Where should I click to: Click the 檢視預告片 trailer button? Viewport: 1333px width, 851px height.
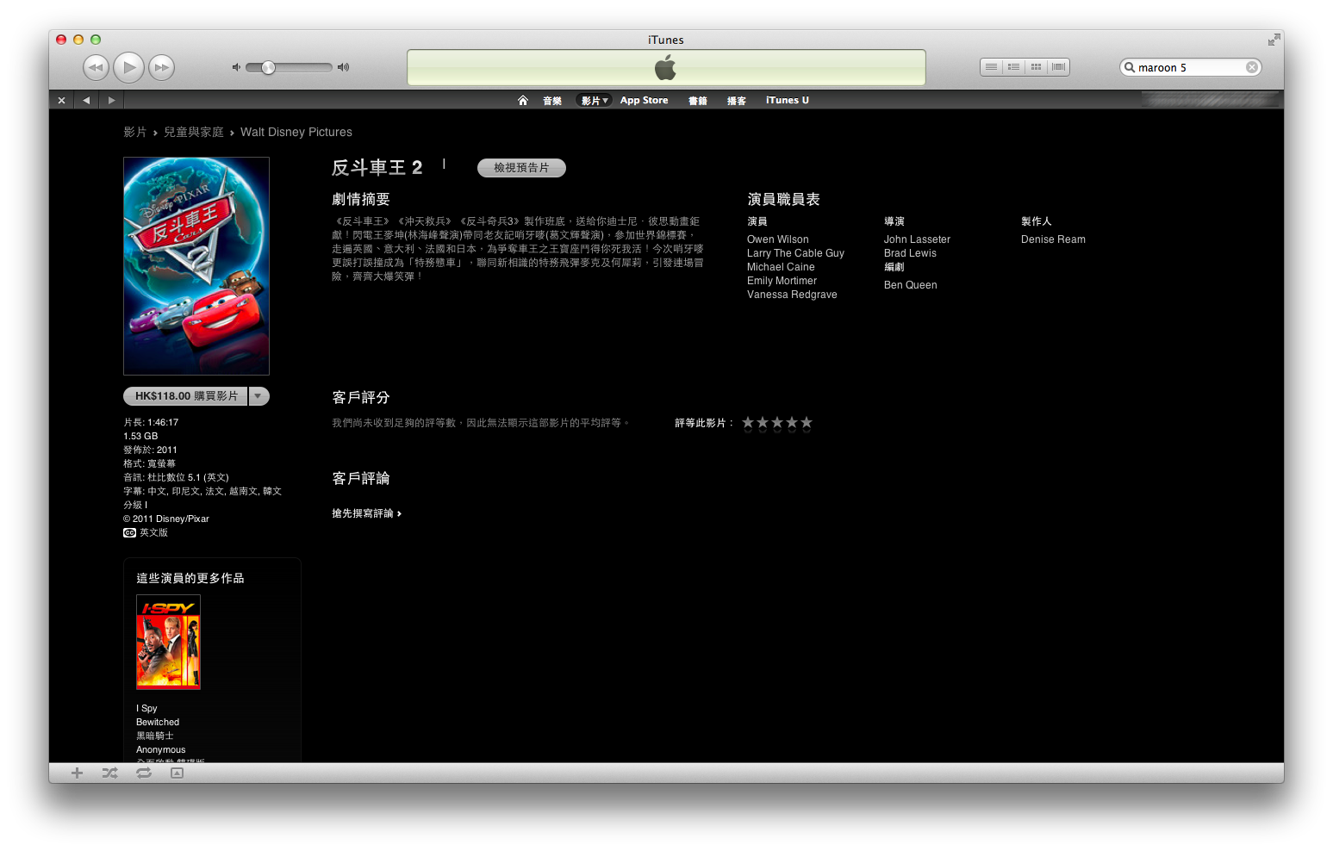[x=521, y=168]
